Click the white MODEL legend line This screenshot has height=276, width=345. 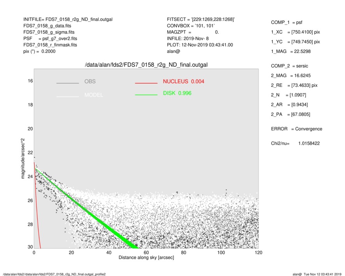(x=67, y=96)
